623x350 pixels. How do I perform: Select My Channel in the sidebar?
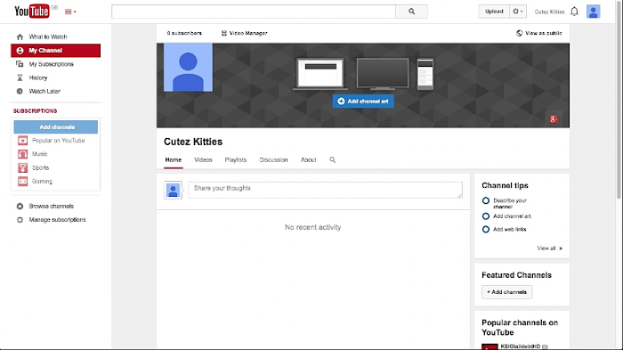[x=55, y=51]
